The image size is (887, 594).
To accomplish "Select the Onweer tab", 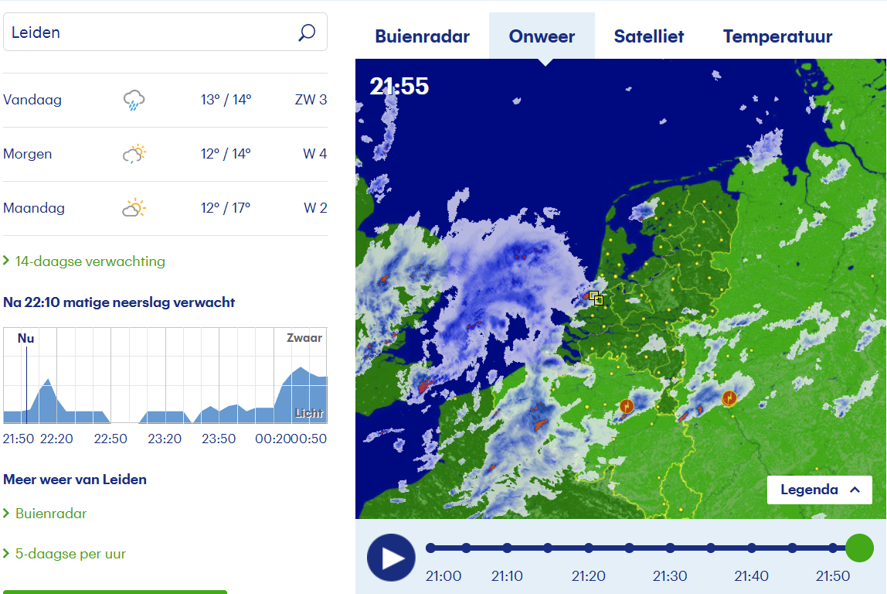I will [542, 36].
